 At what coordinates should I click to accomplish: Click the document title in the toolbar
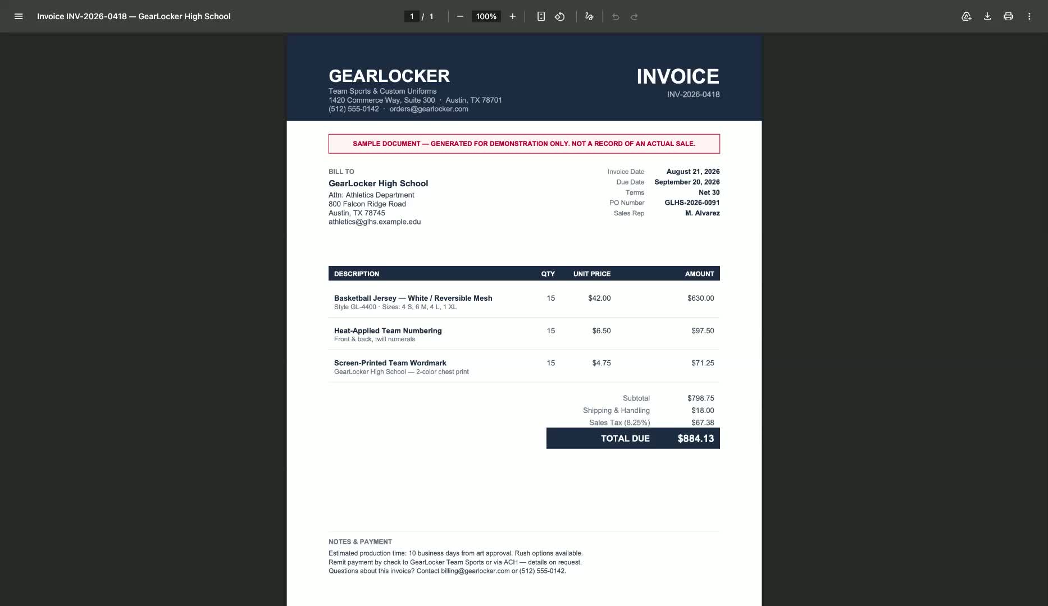[x=134, y=16]
